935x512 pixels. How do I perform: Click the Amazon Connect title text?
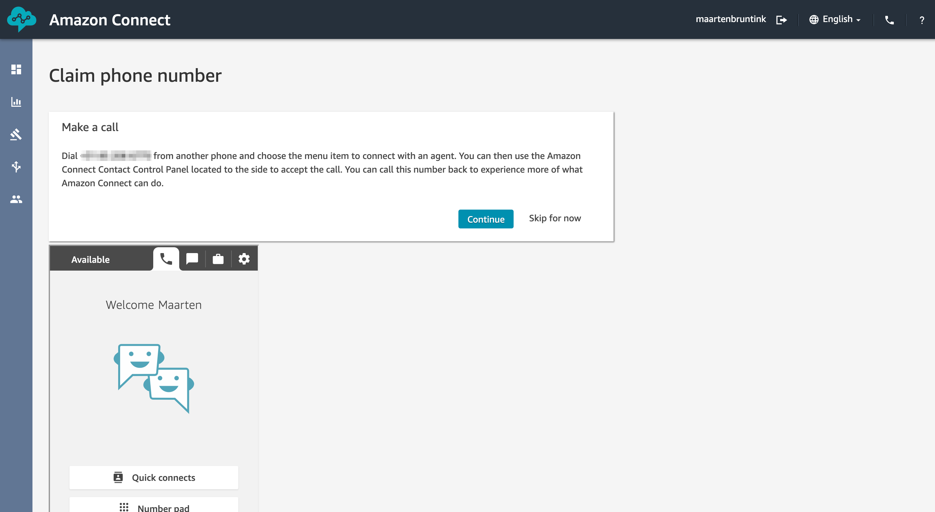point(110,19)
